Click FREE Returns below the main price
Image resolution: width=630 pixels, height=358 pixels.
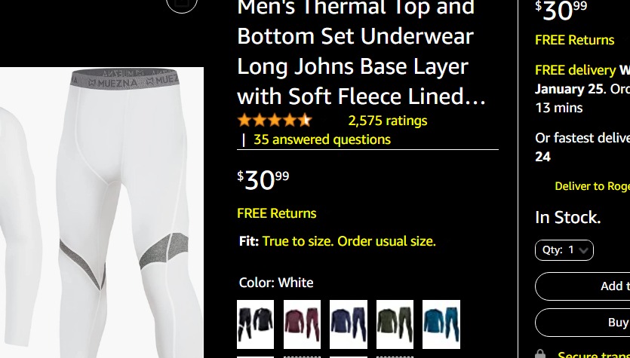(x=276, y=213)
